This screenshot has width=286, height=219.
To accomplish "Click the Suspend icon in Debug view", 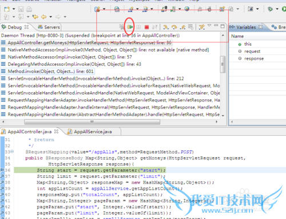I will [138, 27].
